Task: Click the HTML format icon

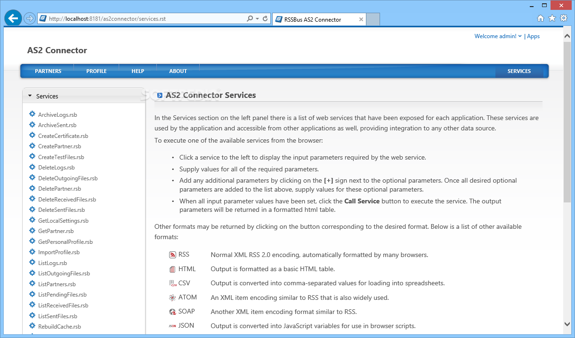Action: tap(172, 269)
